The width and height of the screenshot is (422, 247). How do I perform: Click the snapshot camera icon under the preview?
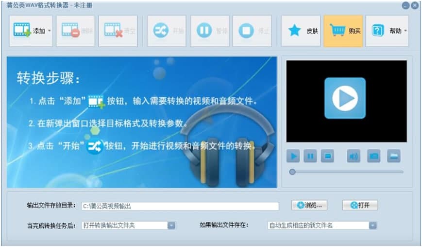pyautogui.click(x=374, y=156)
